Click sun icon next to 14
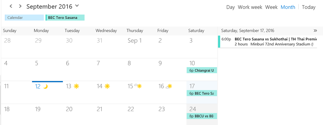The image size is (323, 125). (107, 86)
